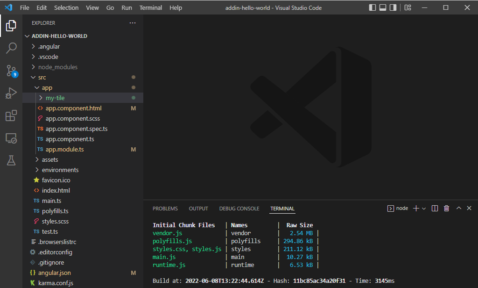The image size is (478, 288).
Task: Open .browserslistrc file
Action: [x=83, y=242]
